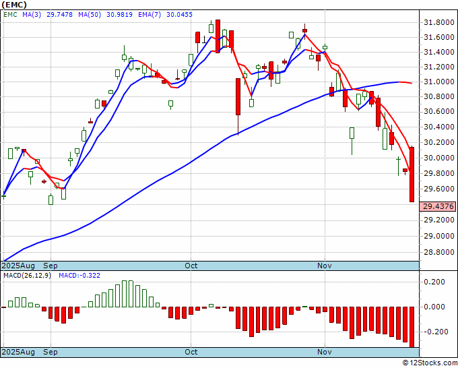The width and height of the screenshot is (458, 368).
Task: Click the (EMC) chart title
Action: coord(13,5)
